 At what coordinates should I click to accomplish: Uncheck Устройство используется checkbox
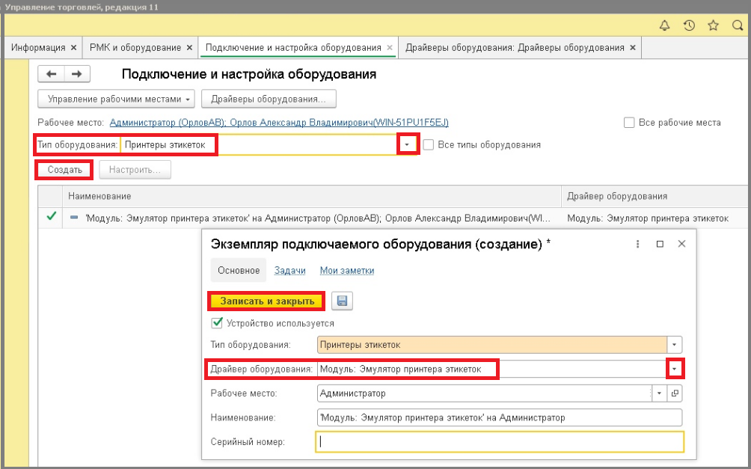tap(216, 323)
